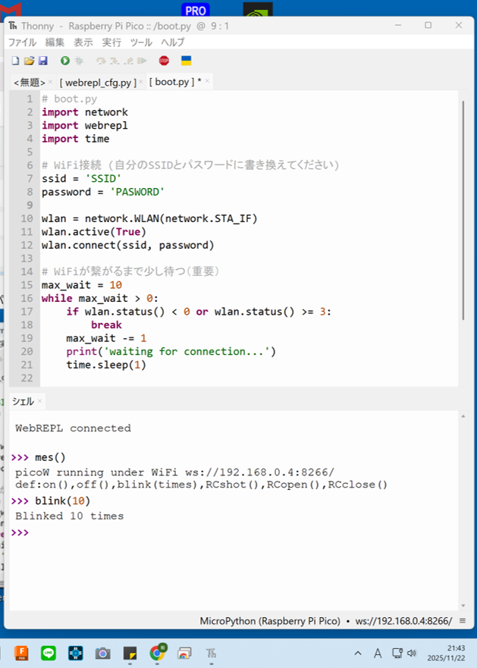The height and width of the screenshot is (668, 477).
Task: Save the current script with the floppy icon
Action: click(x=42, y=61)
